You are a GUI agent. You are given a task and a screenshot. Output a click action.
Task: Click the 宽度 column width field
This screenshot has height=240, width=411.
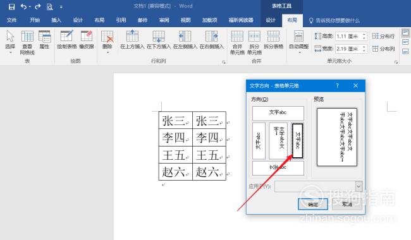[x=348, y=49]
